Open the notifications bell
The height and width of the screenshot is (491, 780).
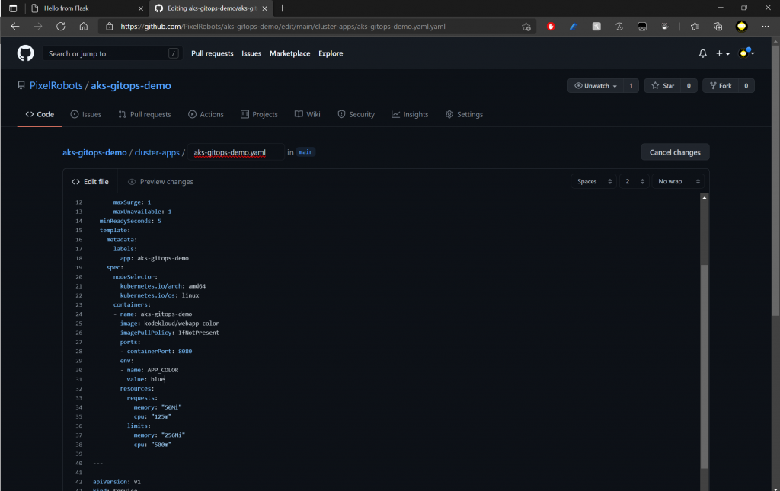[702, 53]
